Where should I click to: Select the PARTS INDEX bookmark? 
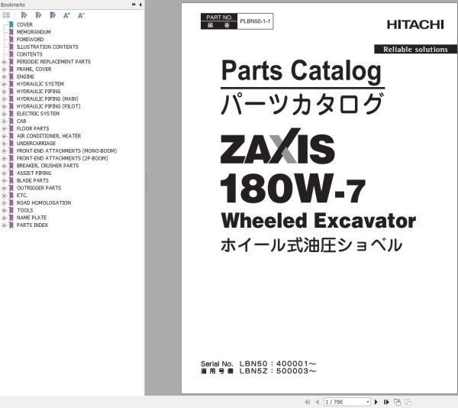tap(32, 225)
